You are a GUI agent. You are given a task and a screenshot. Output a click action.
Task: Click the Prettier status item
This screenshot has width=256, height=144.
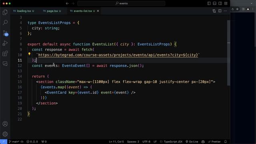coord(214,142)
